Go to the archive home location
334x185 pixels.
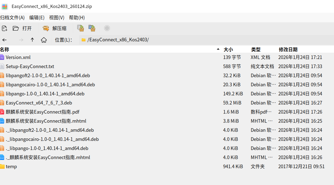coord(44,40)
